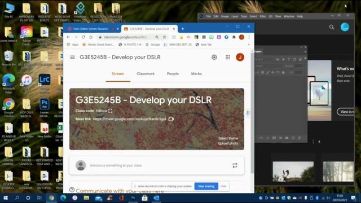Click the Meet link camera icon
The width and height of the screenshot is (361, 203).
coord(171,119)
